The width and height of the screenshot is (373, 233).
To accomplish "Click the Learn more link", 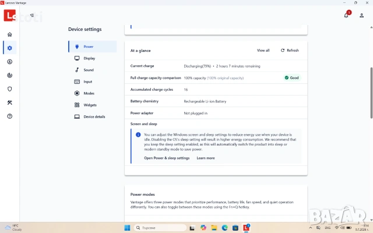I will click(x=206, y=158).
